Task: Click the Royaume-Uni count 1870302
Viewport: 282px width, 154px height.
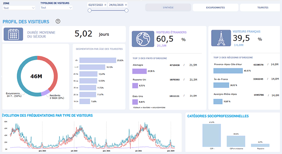Action: pos(174,79)
